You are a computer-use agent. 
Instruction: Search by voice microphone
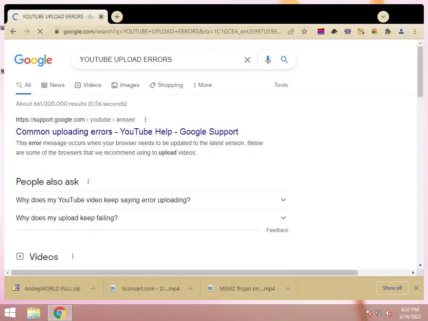[x=268, y=60]
